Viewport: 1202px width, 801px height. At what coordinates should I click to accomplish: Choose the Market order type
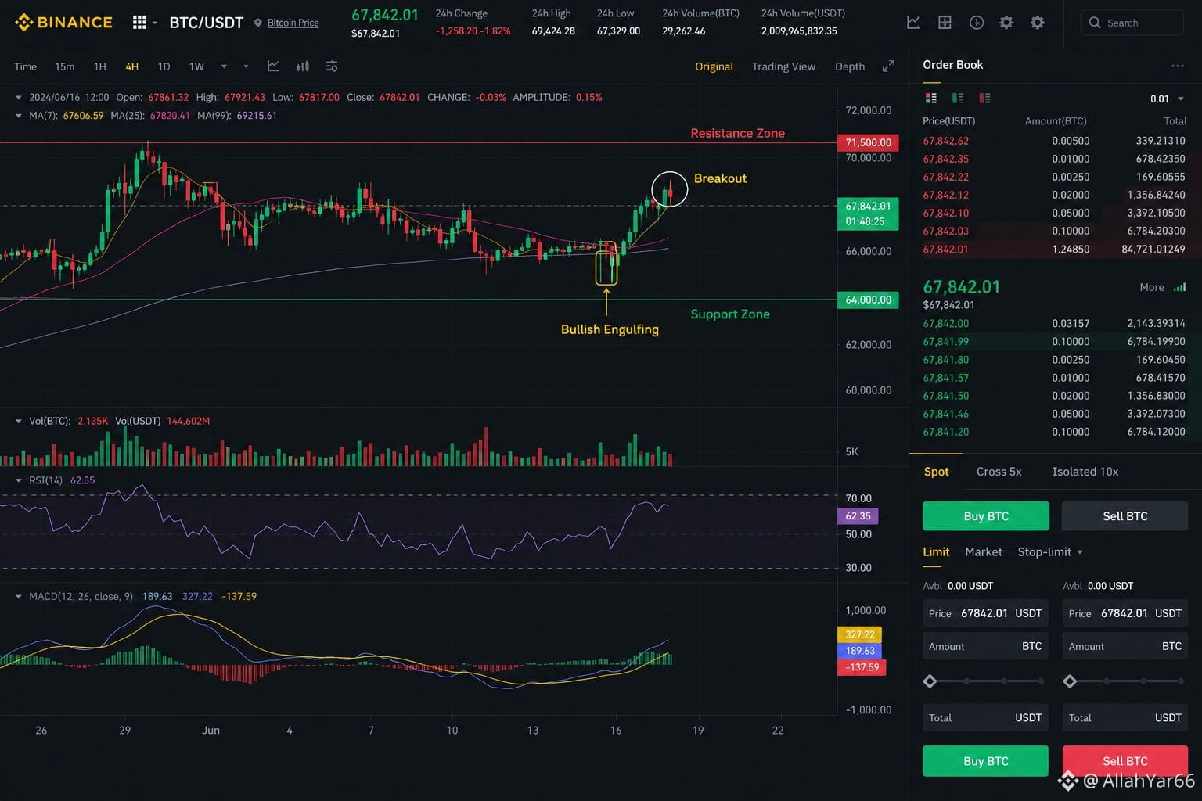[984, 551]
